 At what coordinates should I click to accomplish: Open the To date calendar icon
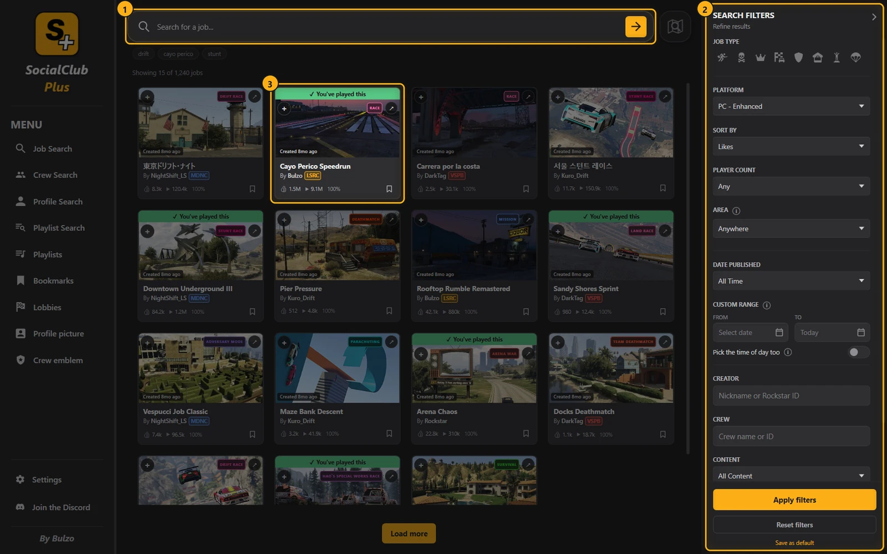point(861,332)
